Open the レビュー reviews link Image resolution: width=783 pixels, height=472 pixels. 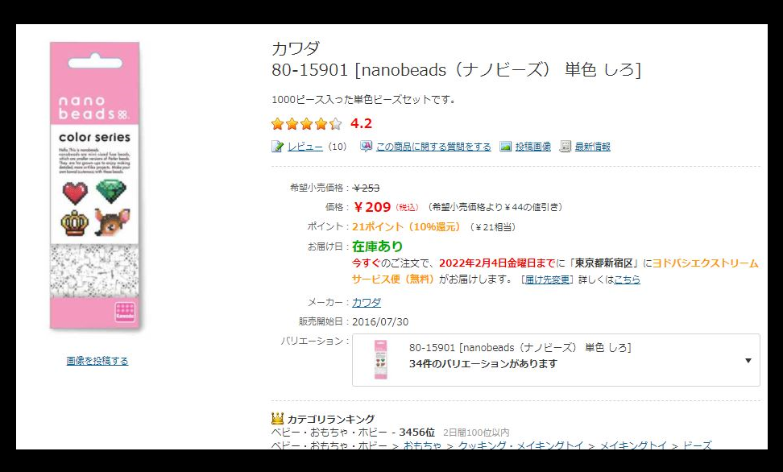pyautogui.click(x=305, y=147)
